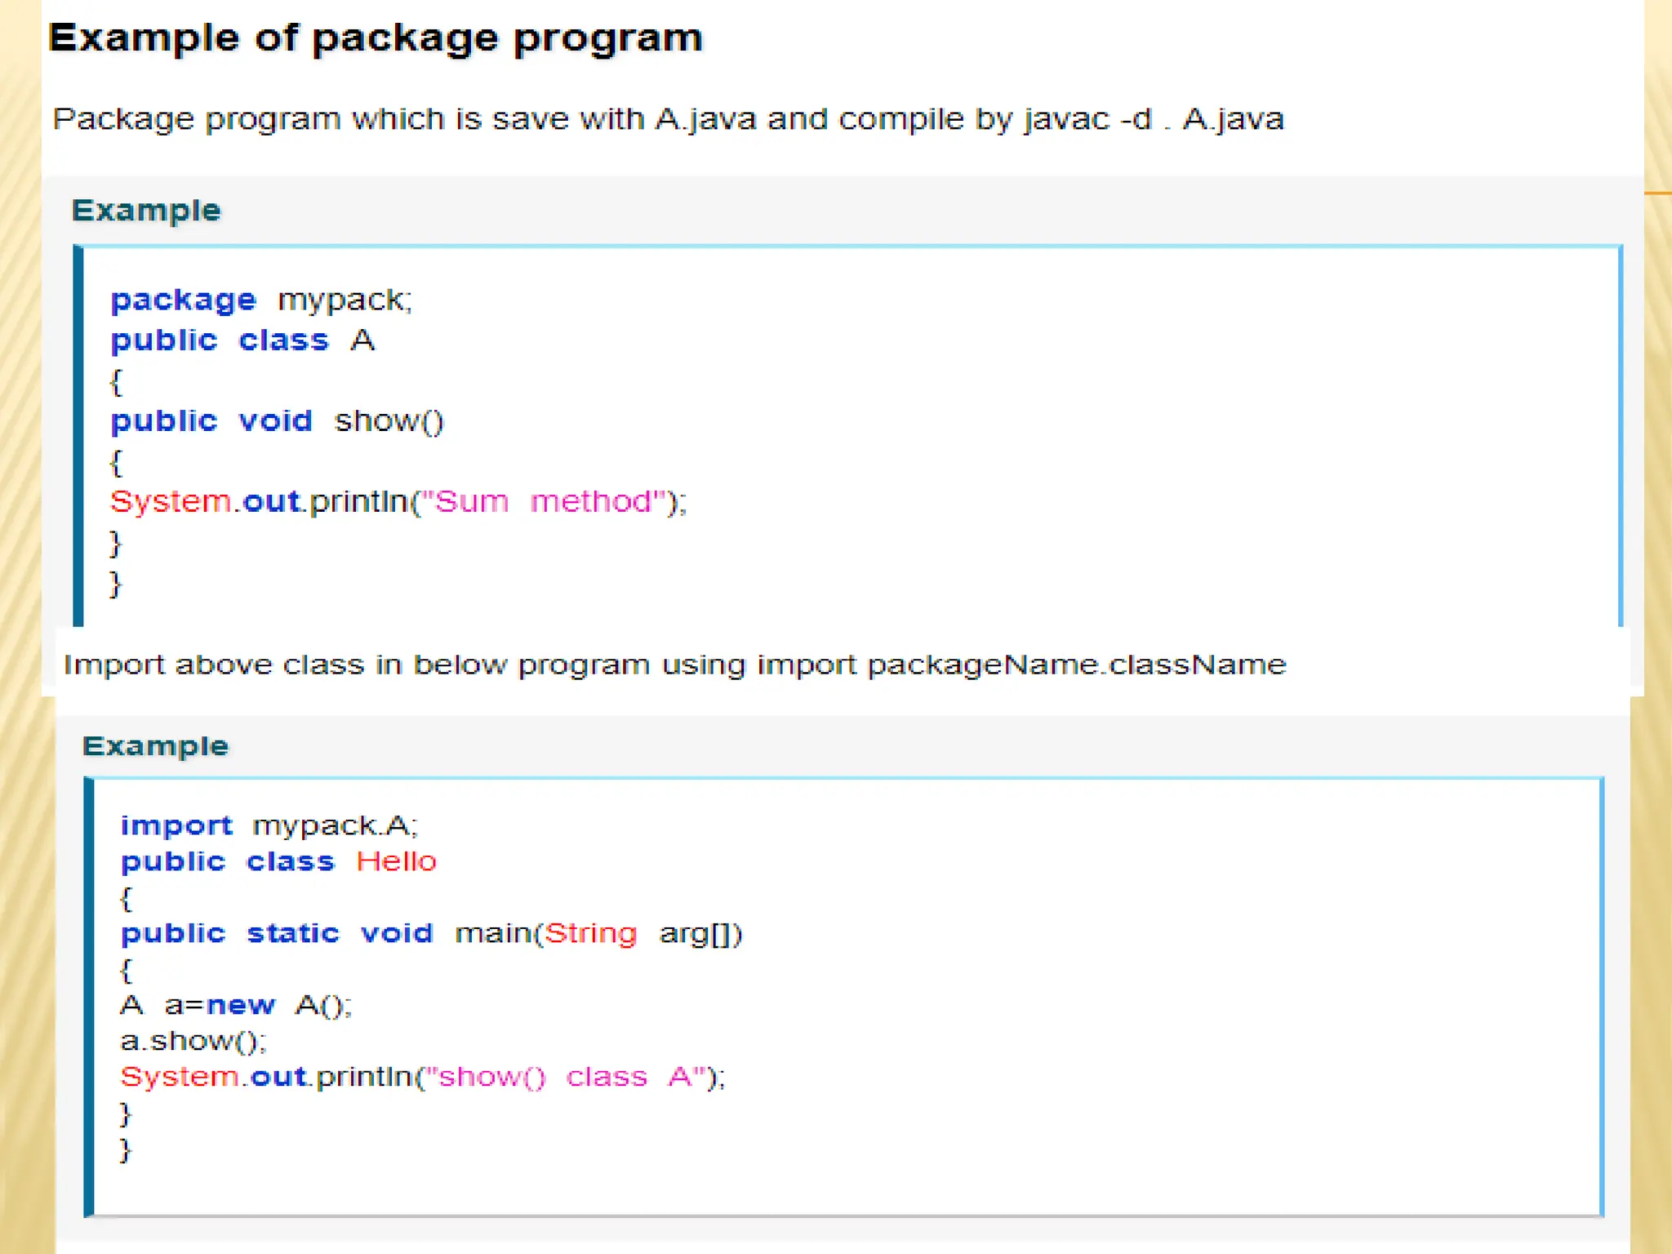The image size is (1672, 1254).
Task: Click the second 'Example' label
Action: (155, 746)
